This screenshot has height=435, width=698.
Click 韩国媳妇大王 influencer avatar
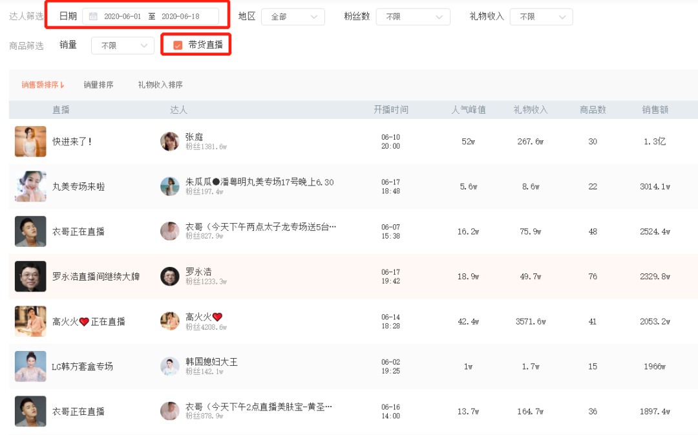(169, 366)
